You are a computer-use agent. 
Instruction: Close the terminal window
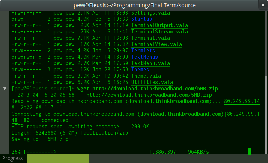click(263, 5)
